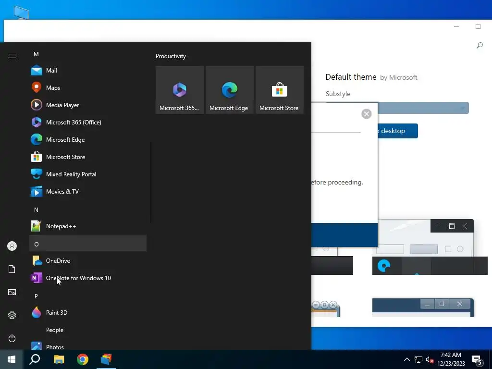492x369 pixels.
Task: Open Documents from Start sidebar
Action: 12,269
